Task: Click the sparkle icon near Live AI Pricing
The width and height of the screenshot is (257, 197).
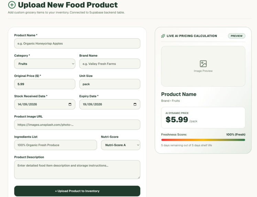Action: (163, 36)
